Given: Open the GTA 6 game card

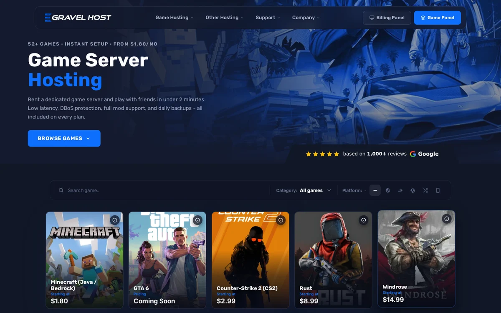Looking at the screenshot, I should pyautogui.click(x=167, y=260).
